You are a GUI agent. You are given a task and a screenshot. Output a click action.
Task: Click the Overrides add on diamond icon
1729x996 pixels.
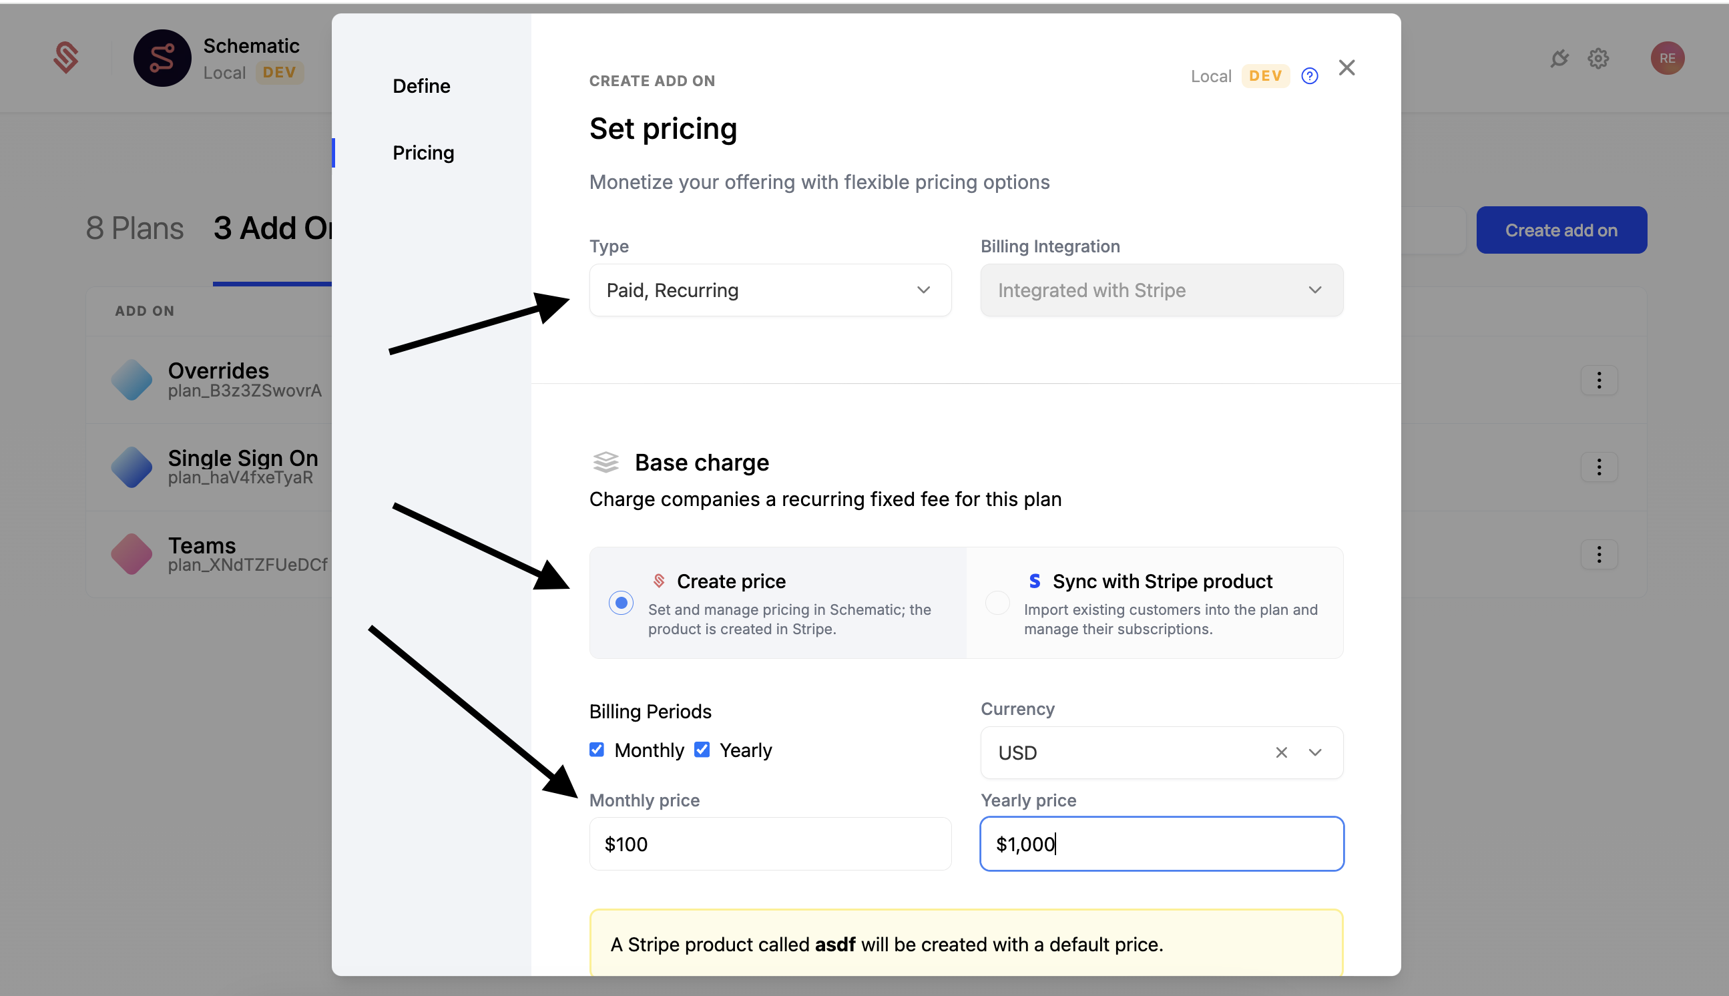coord(132,380)
